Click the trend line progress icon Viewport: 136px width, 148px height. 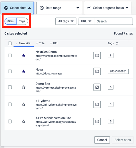point(89,7)
